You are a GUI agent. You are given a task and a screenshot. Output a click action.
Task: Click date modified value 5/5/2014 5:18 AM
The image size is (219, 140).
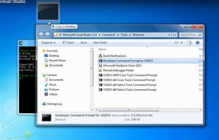pos(142,115)
